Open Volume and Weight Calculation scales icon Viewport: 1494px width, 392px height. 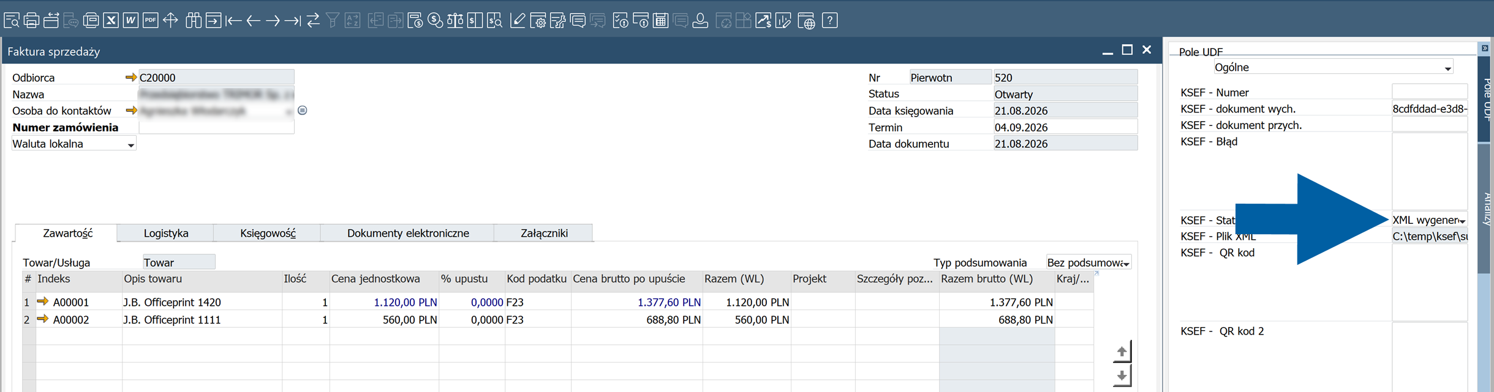click(455, 21)
